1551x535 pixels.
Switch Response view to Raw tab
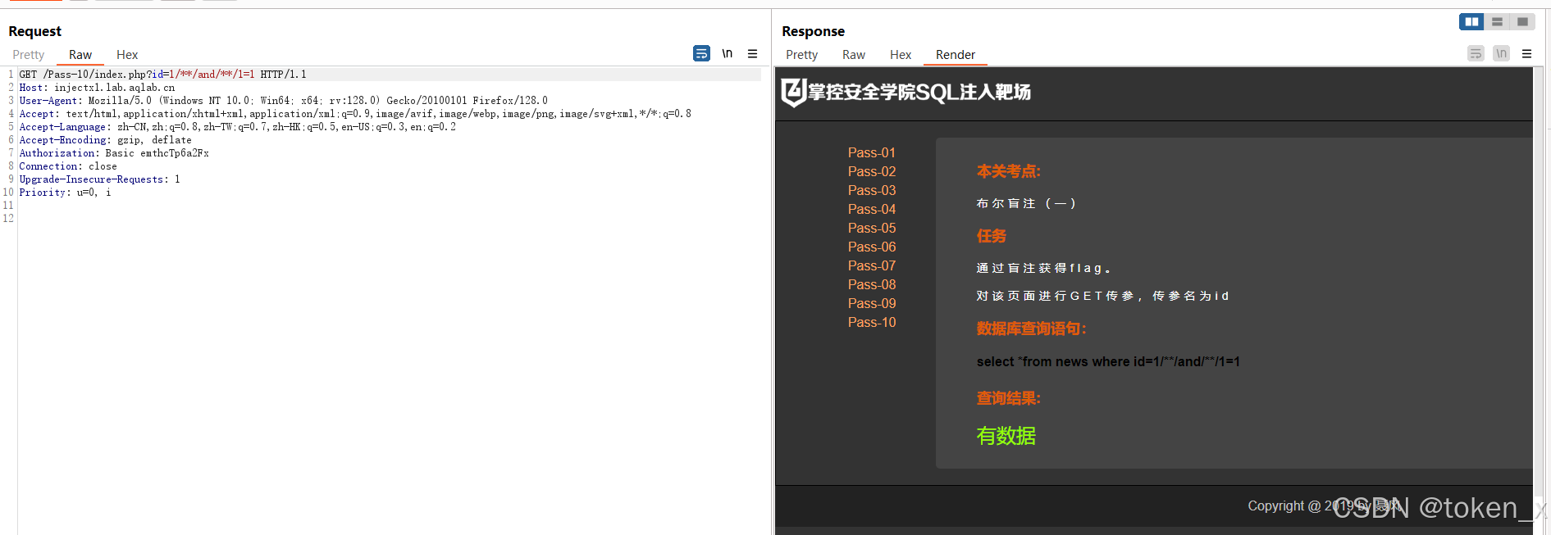[854, 55]
